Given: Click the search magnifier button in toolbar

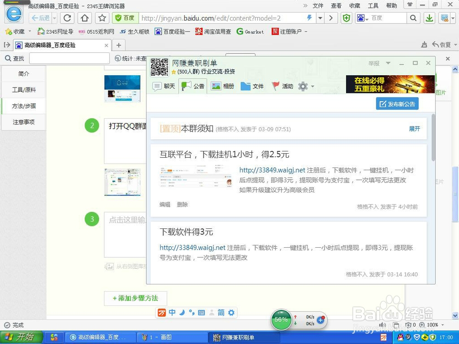Looking at the screenshot, I should tap(413, 18).
